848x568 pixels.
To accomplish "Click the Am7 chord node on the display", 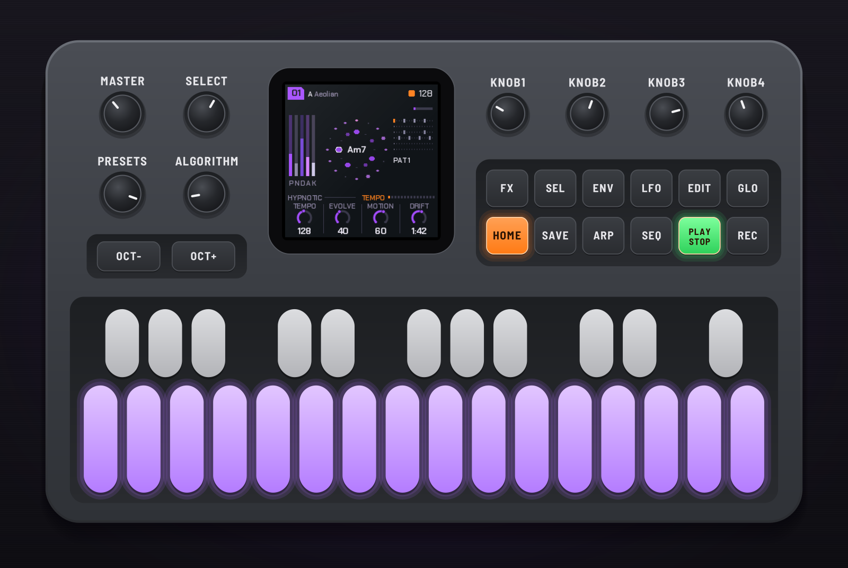I will click(351, 150).
